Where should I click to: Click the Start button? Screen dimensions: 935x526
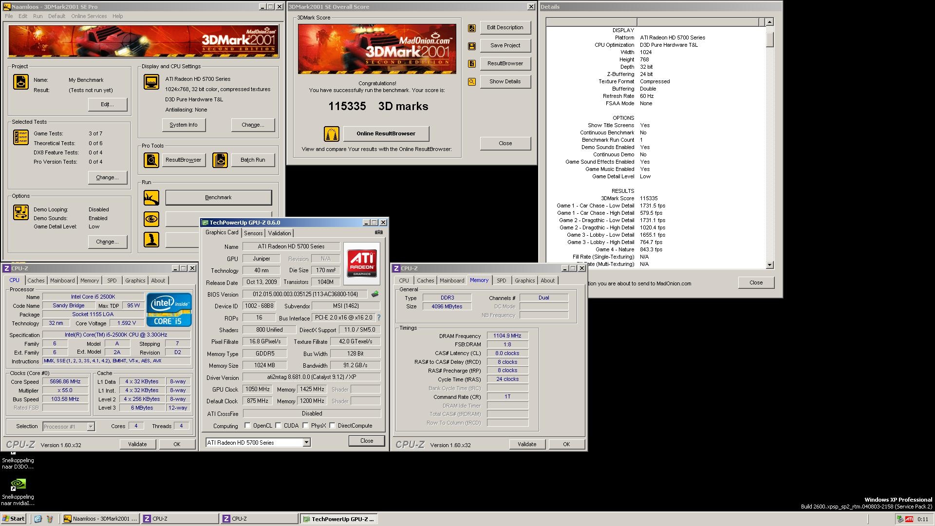(14, 519)
